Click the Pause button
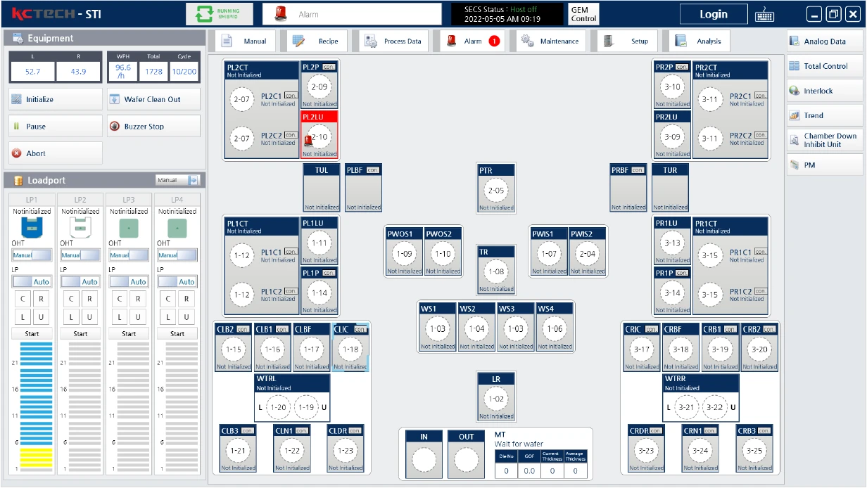This screenshot has width=867, height=488. pos(56,127)
